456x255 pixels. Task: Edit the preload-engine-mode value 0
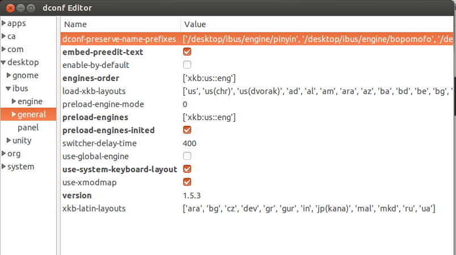[185, 104]
